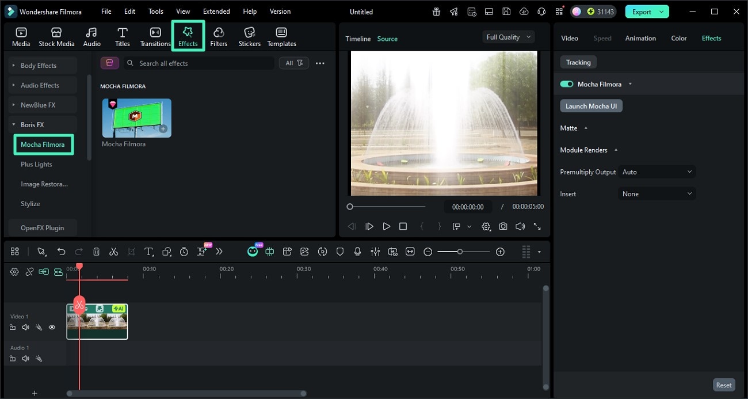
Task: Hide Video 1 track with the eye icon
Action: (52, 327)
